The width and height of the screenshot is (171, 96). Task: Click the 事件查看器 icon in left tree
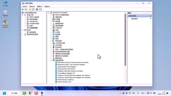[28, 19]
